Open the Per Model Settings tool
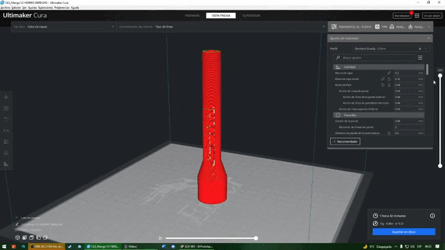This screenshot has height=250, width=445. point(6,142)
